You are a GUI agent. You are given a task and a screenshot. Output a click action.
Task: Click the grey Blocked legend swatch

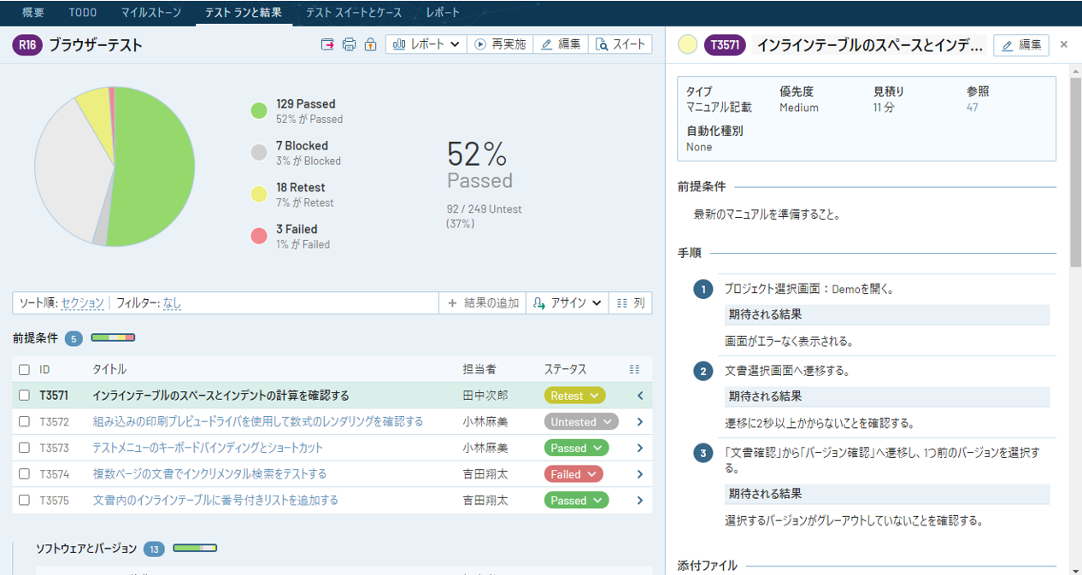(259, 153)
